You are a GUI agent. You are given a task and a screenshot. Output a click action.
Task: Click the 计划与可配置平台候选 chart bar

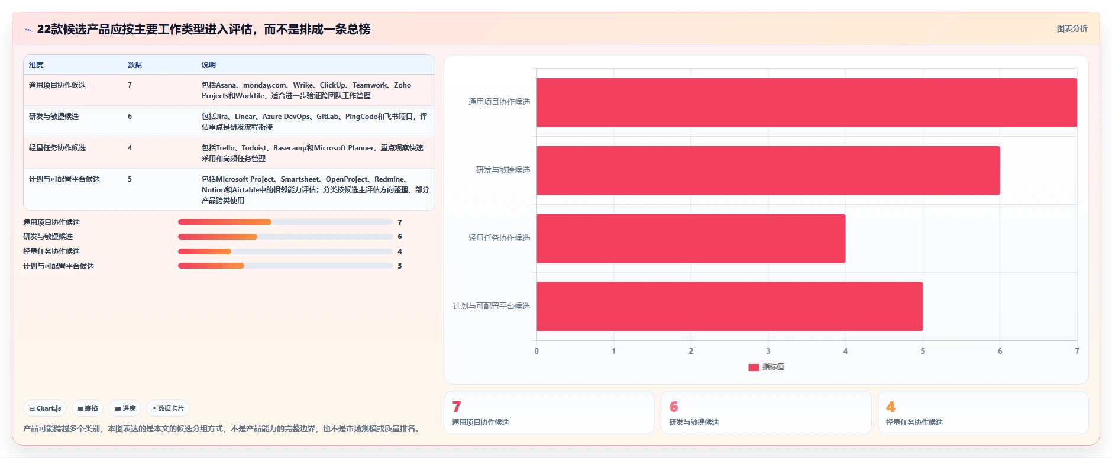coord(729,307)
